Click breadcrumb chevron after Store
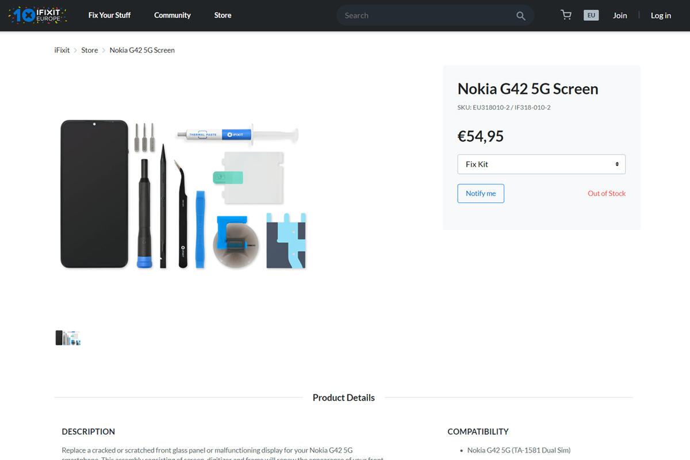The height and width of the screenshot is (460, 690). 104,51
